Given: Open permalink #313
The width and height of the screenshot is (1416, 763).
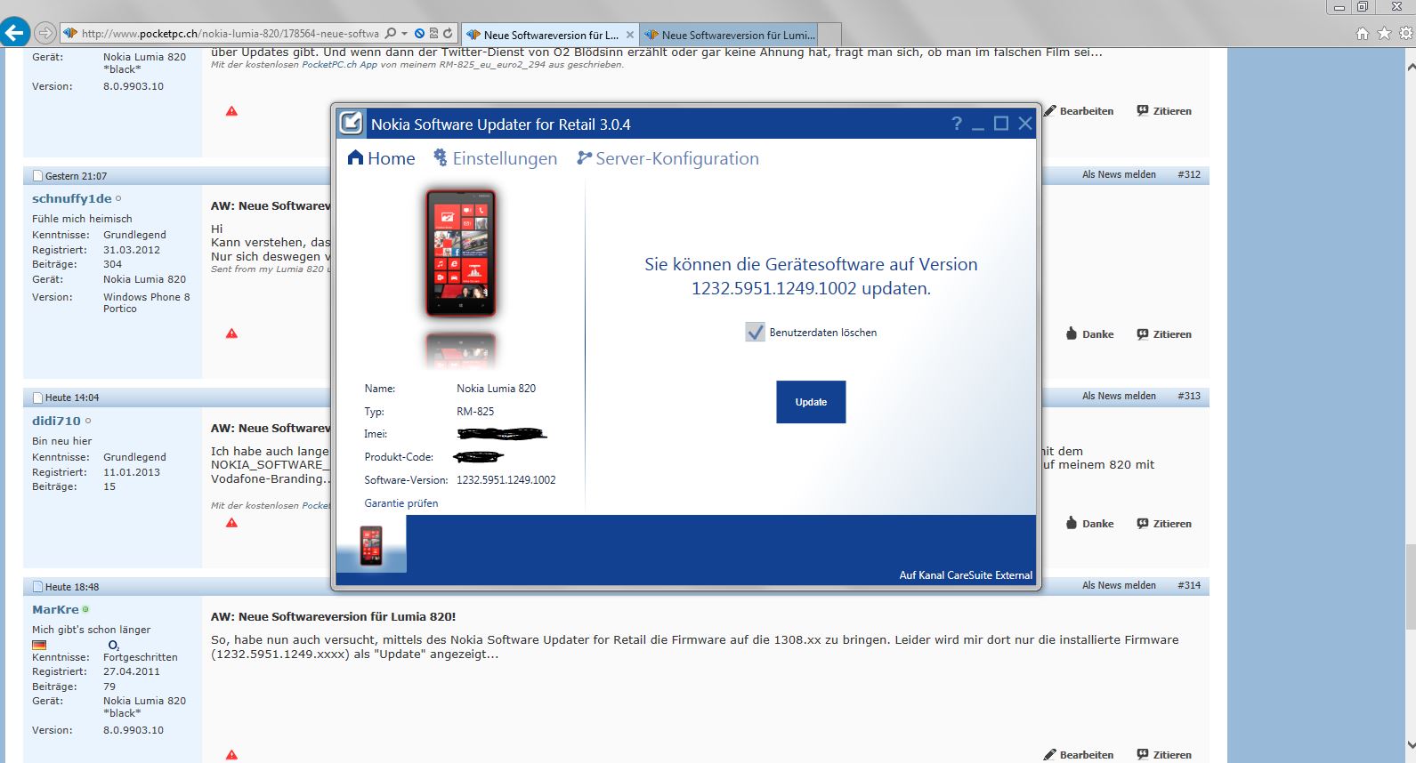Looking at the screenshot, I should 1188,396.
